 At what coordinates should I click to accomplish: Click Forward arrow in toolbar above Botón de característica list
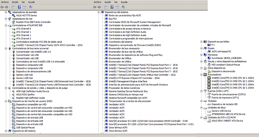pyautogui.click(x=99, y=7)
